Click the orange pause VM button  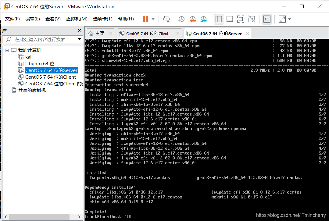(x=145, y=19)
